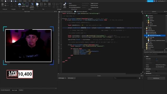Click Toggle Comment action
This screenshot has width=167, height=94.
94,3
